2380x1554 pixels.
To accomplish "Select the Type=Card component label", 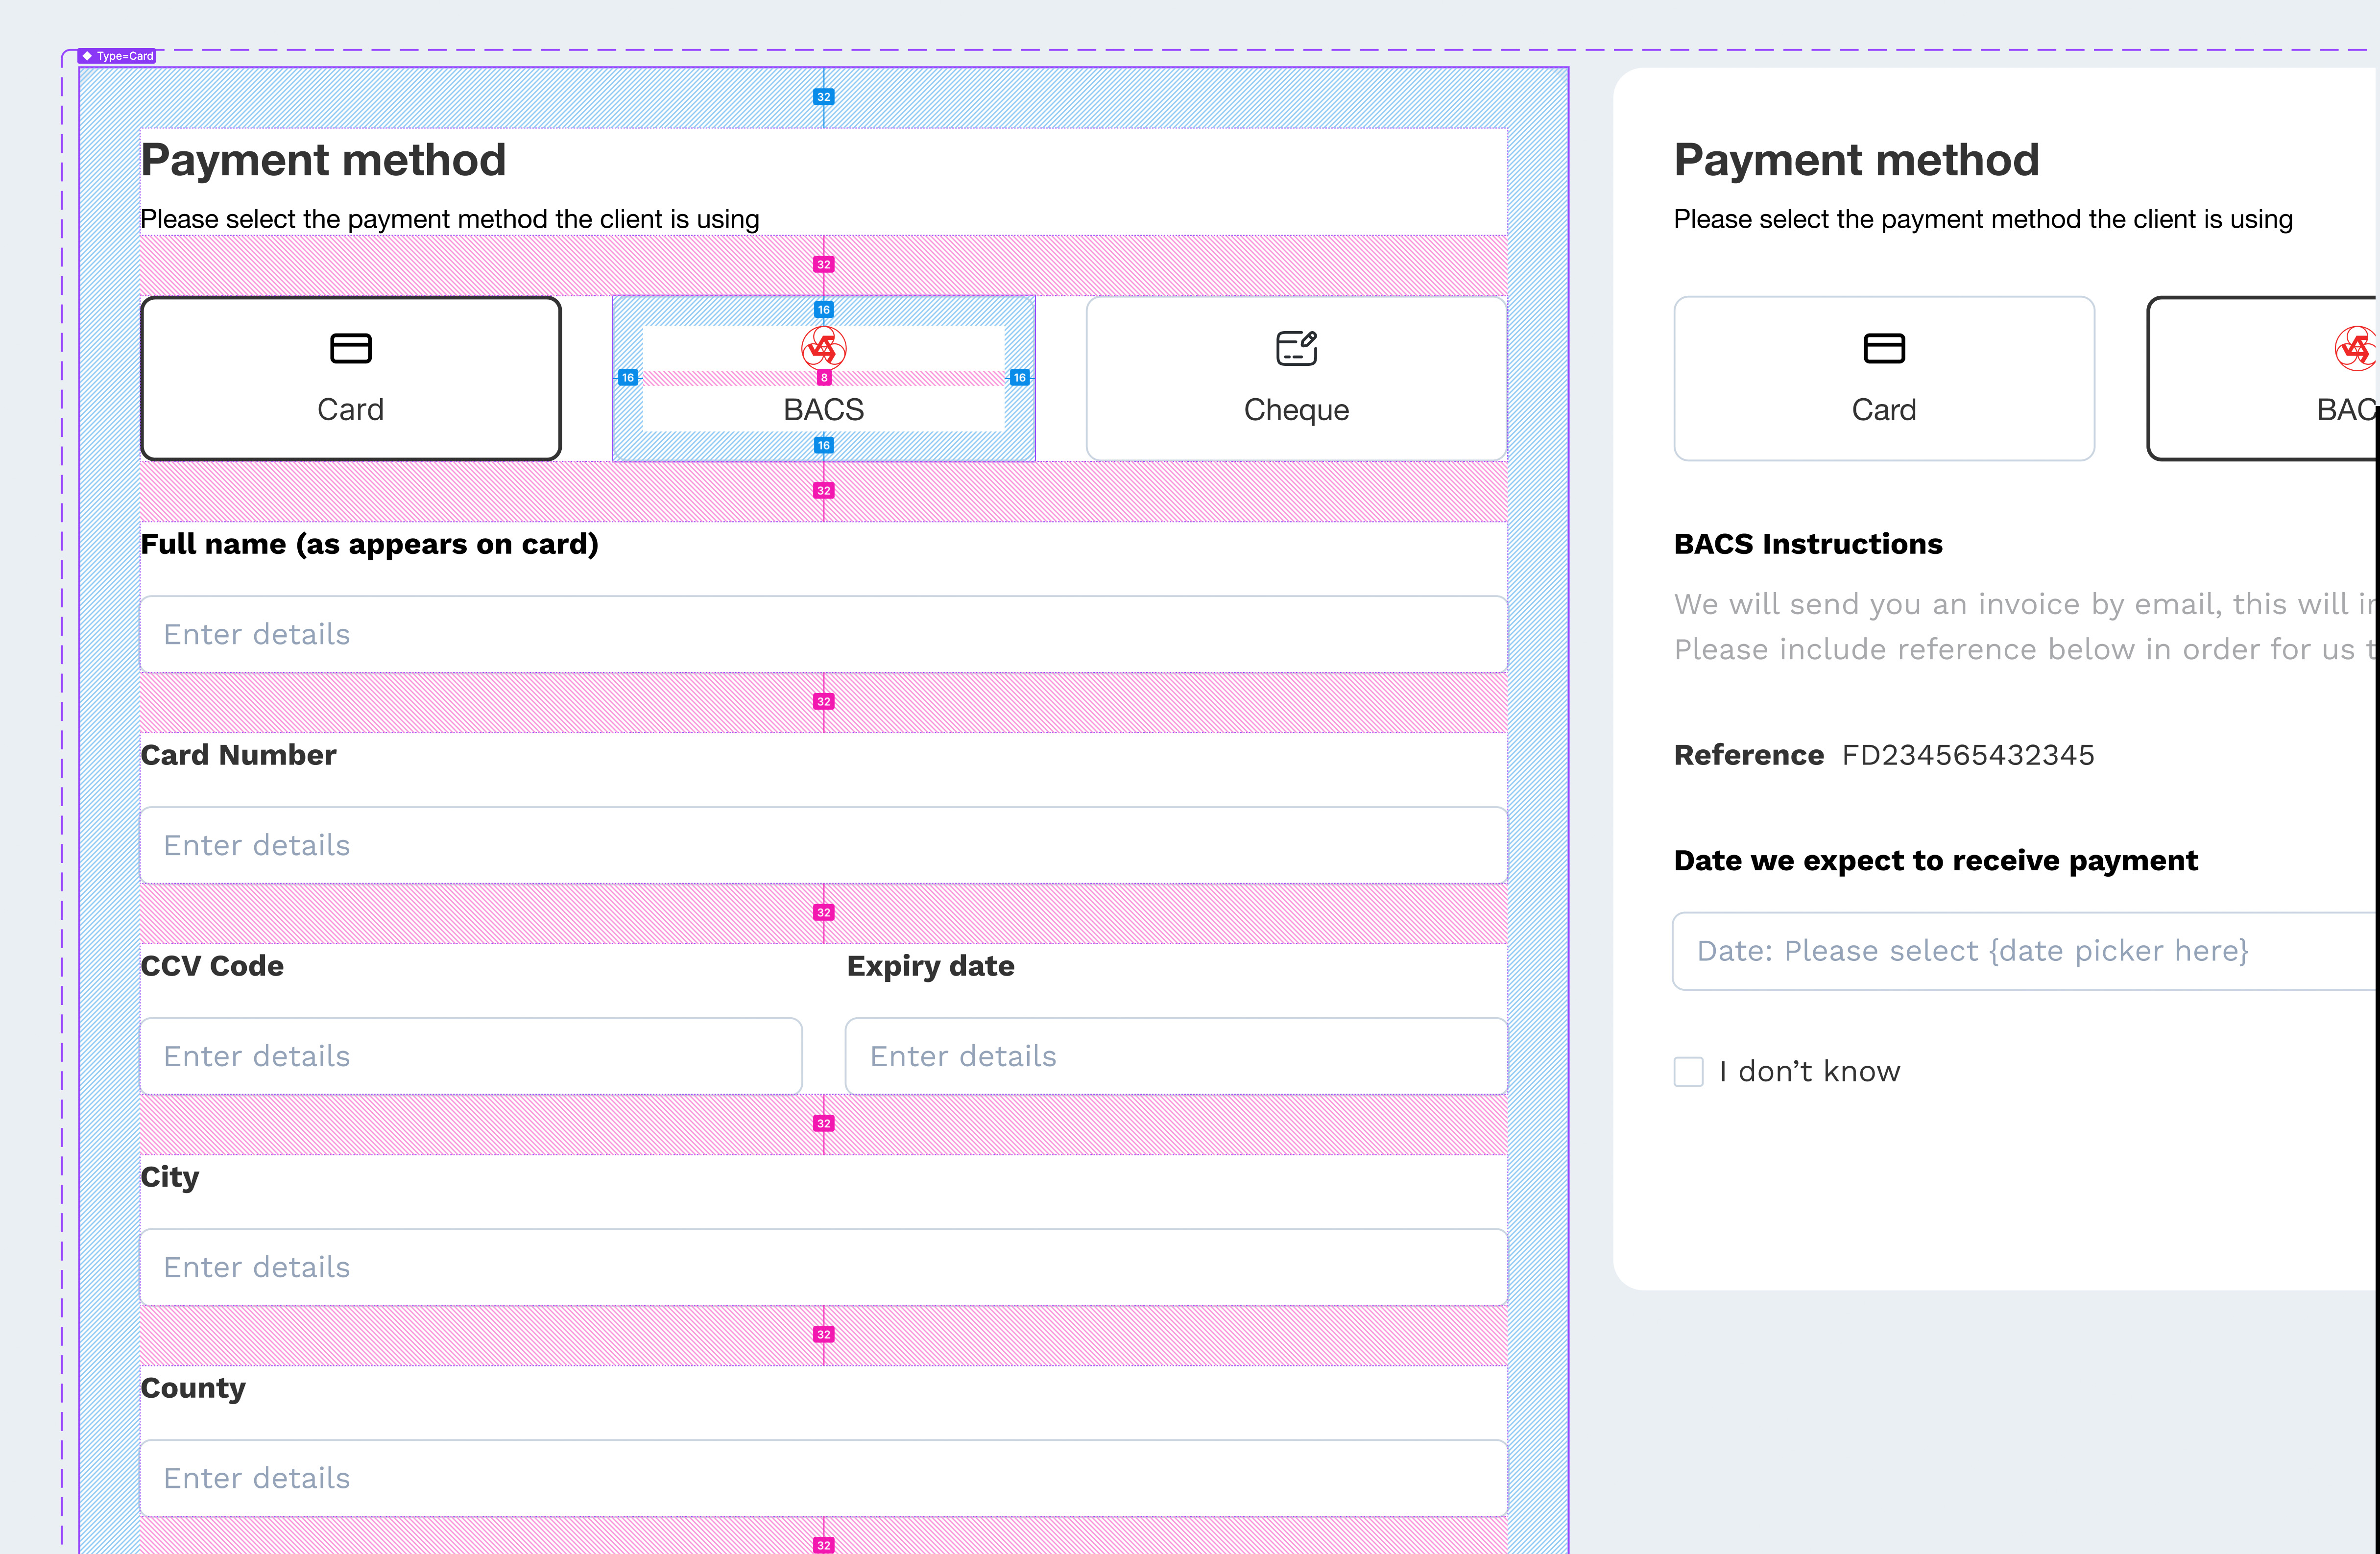I will point(118,56).
